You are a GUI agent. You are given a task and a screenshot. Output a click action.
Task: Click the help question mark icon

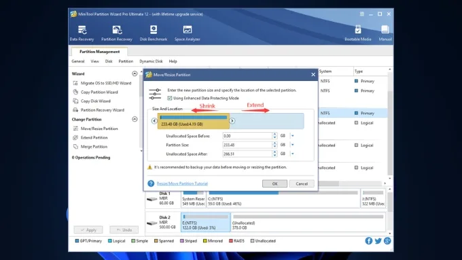click(x=151, y=184)
